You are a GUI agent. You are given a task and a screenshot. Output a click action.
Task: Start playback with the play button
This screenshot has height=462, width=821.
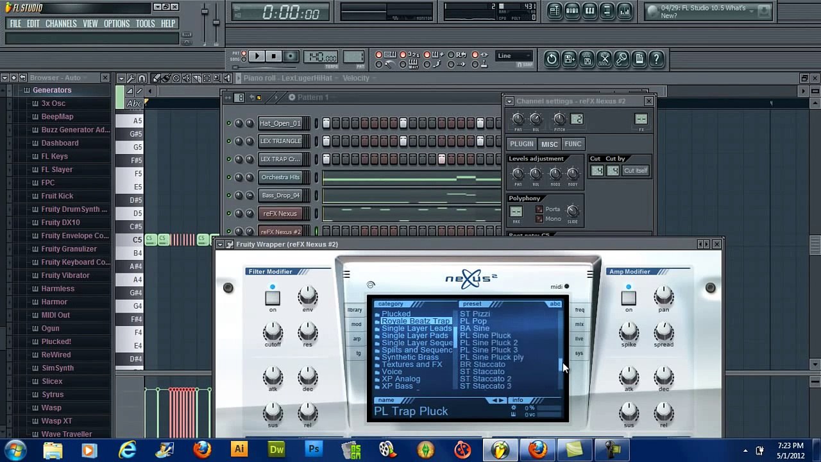257,56
